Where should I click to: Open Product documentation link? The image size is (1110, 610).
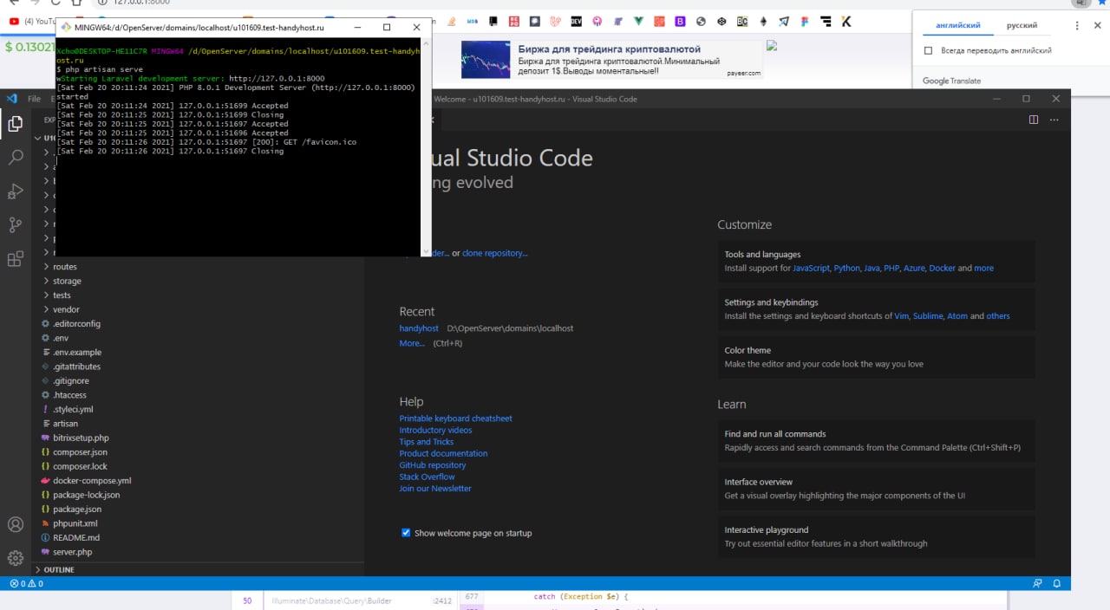(x=443, y=453)
